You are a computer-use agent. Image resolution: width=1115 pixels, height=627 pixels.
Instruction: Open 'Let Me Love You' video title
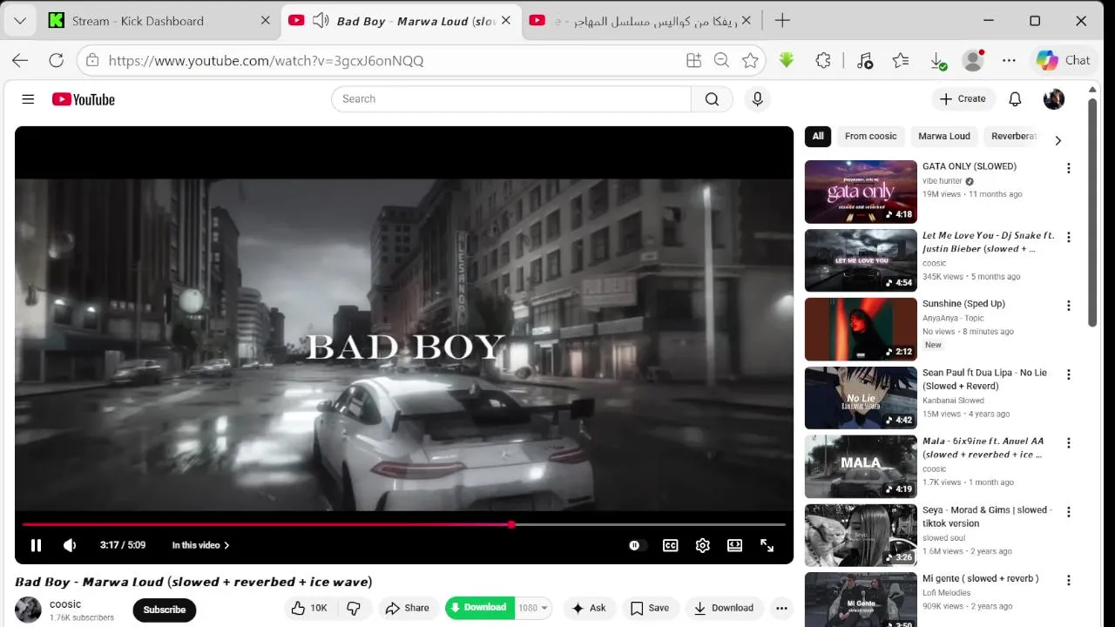[x=988, y=242]
